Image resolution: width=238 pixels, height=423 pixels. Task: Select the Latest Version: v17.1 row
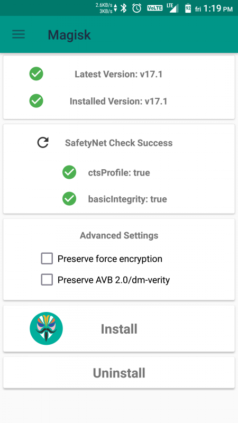point(118,74)
